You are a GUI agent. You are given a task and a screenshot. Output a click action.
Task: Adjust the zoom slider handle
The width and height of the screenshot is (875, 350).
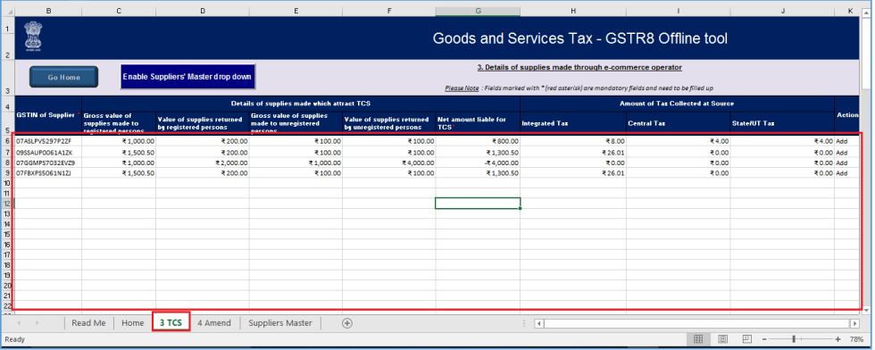(x=794, y=338)
